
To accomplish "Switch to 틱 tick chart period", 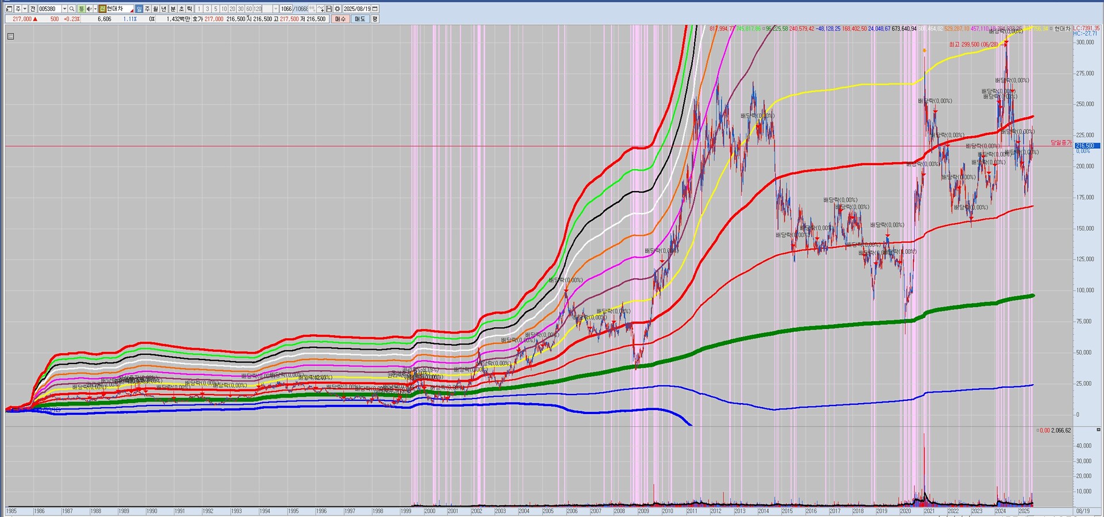I will [x=189, y=9].
